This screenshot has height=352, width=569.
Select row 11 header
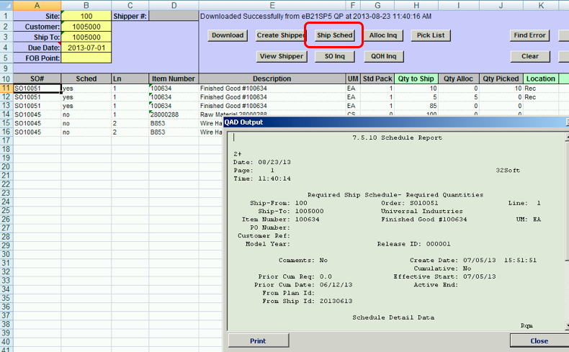6,88
